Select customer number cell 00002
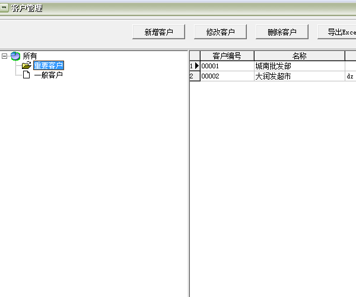Viewport: 356px width, 297px height. [227, 76]
